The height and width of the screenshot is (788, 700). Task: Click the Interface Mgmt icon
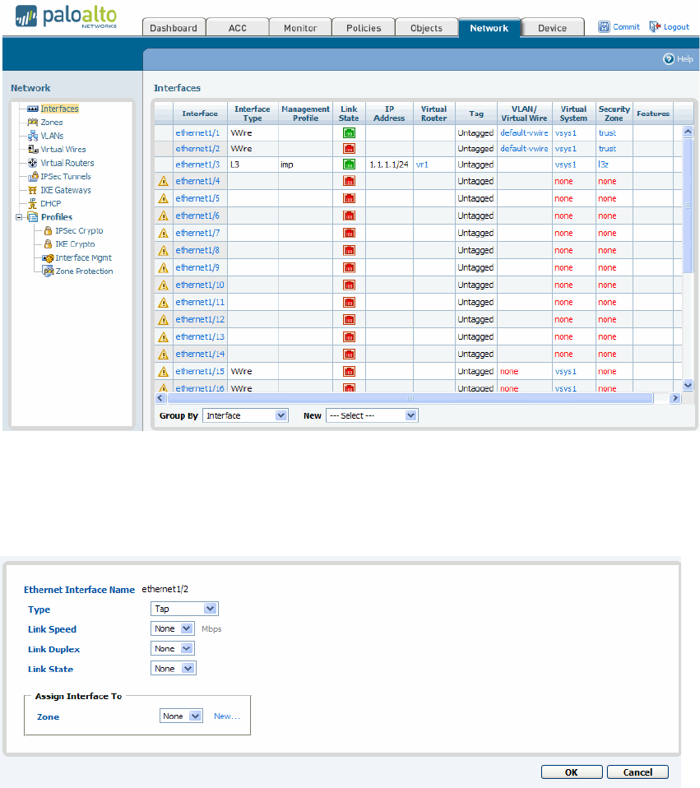(x=48, y=257)
